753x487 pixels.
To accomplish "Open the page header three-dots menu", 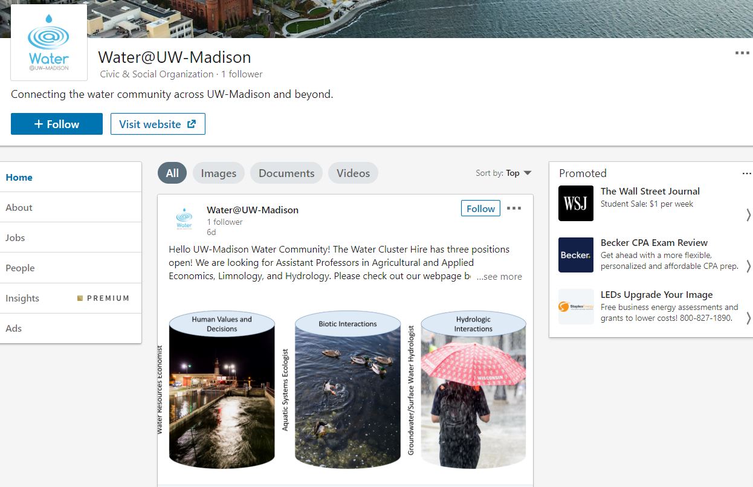I will click(742, 53).
